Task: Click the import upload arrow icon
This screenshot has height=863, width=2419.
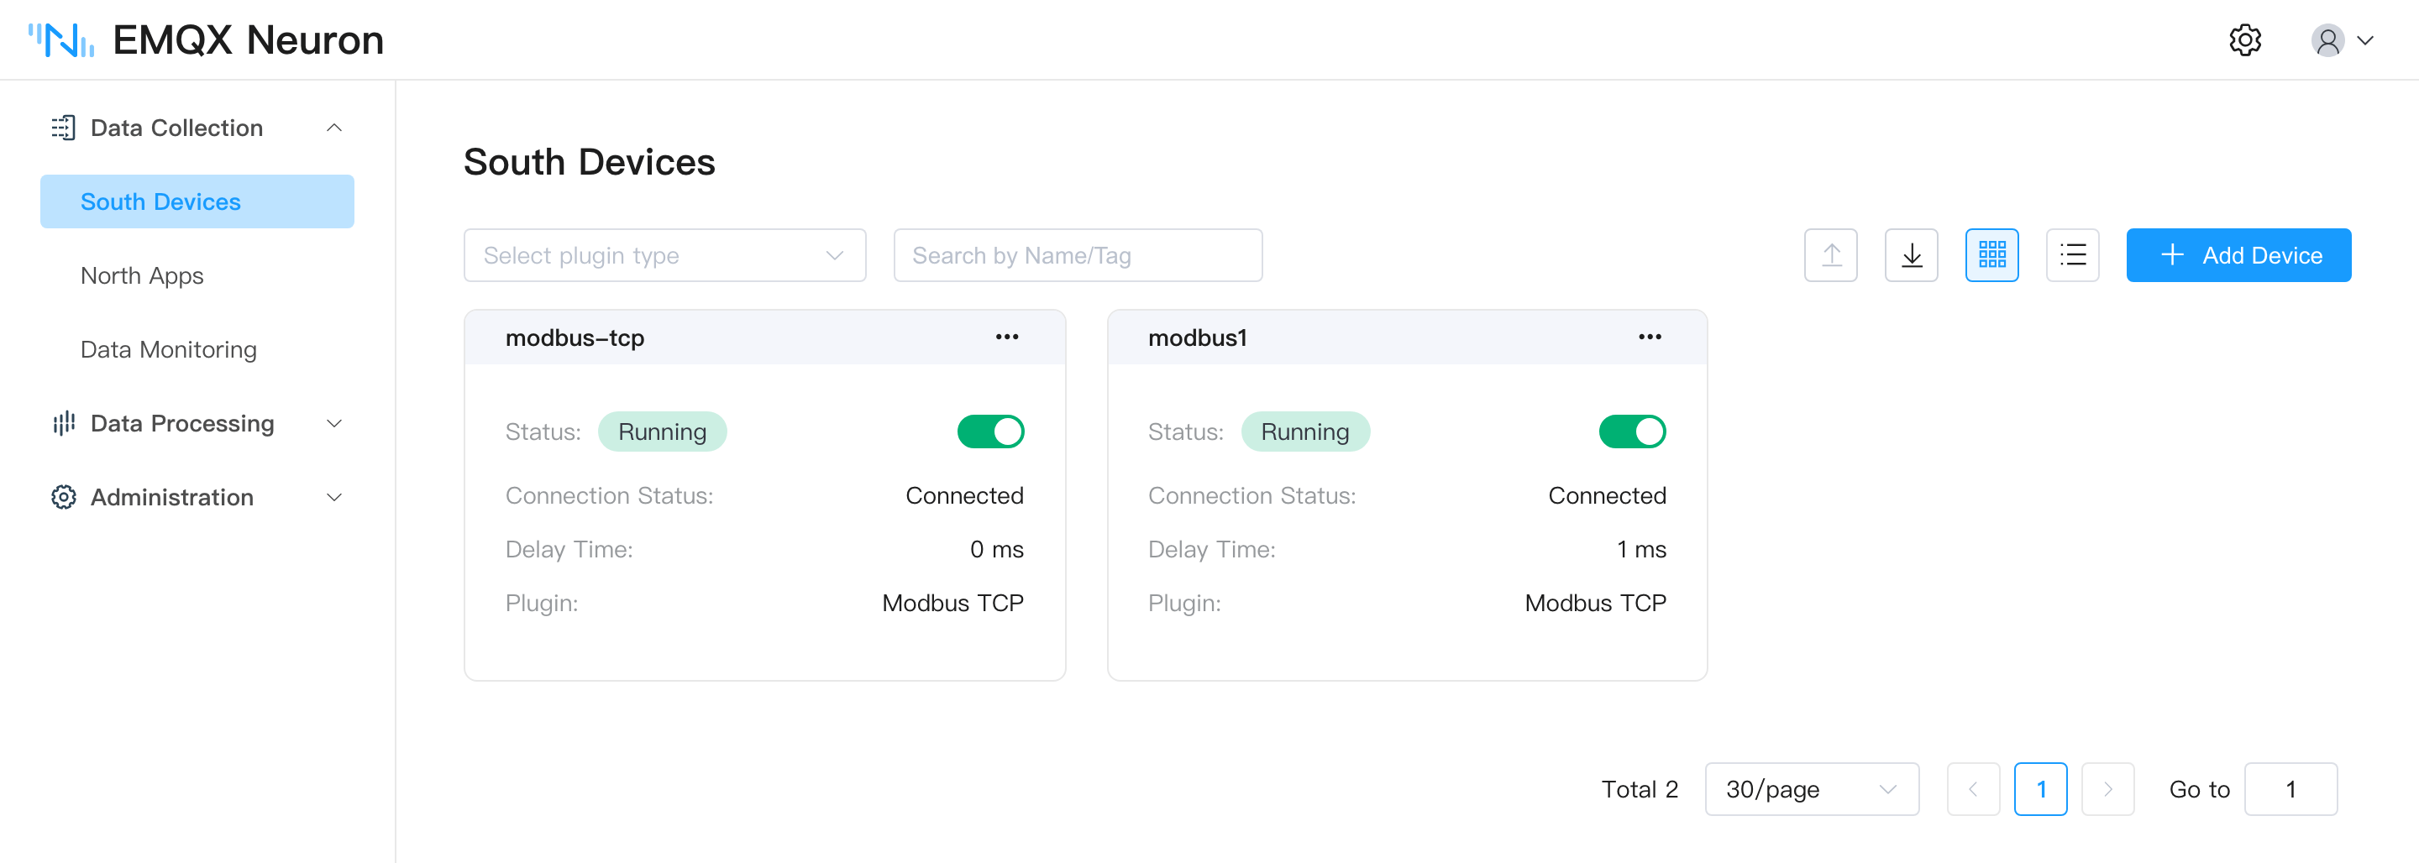Action: tap(1831, 255)
